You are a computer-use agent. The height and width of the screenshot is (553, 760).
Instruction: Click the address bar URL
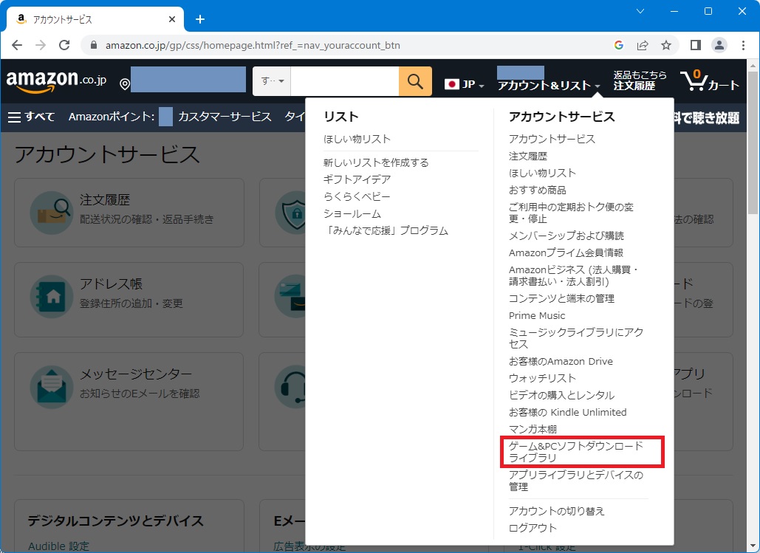point(253,45)
